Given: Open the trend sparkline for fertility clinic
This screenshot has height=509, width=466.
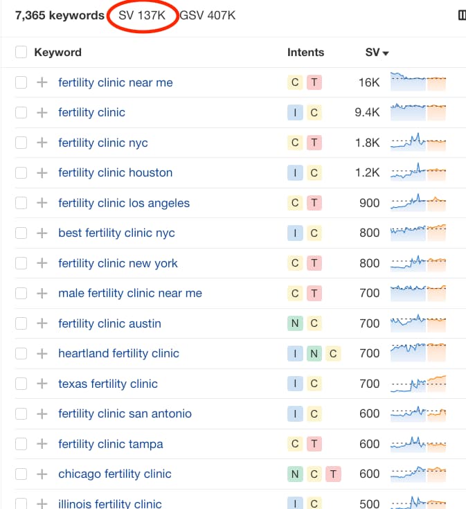Looking at the screenshot, I should click(x=418, y=111).
